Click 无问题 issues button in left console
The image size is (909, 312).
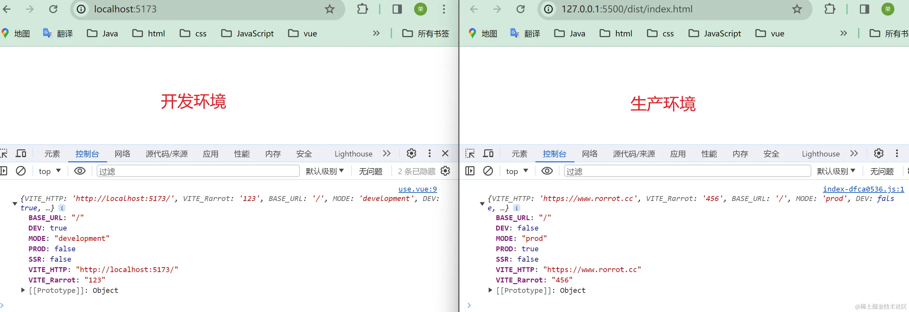point(371,171)
